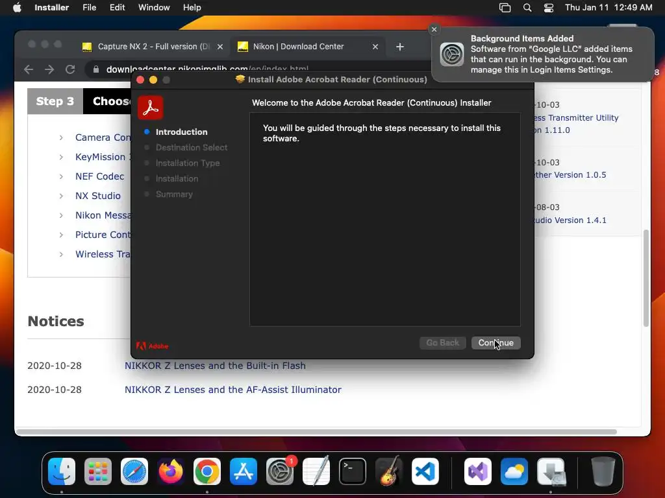This screenshot has width=665, height=498.
Task: Open the File menu
Action: [x=89, y=8]
